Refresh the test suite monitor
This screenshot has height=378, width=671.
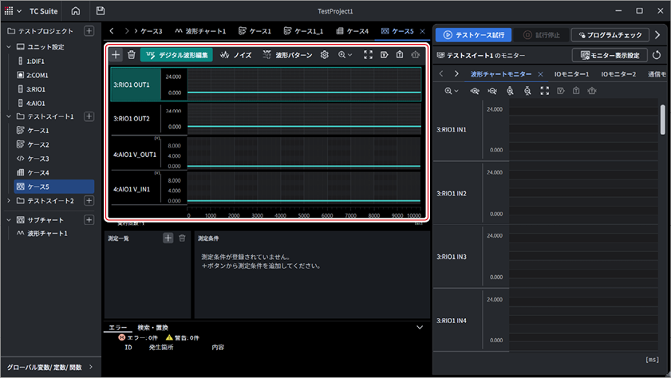click(x=657, y=55)
